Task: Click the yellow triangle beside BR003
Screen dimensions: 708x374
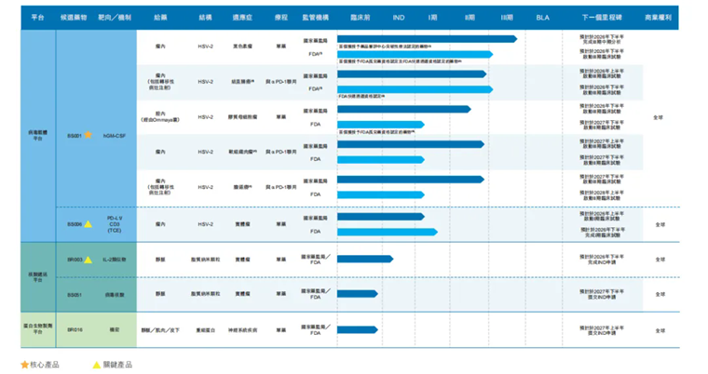Action: click(x=88, y=260)
